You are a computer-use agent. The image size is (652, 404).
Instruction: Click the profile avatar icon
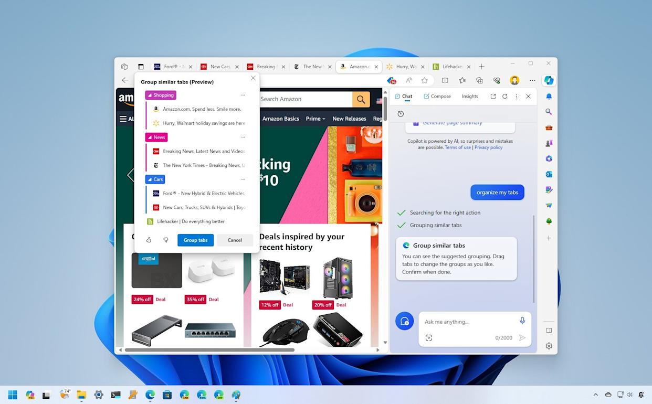point(514,80)
